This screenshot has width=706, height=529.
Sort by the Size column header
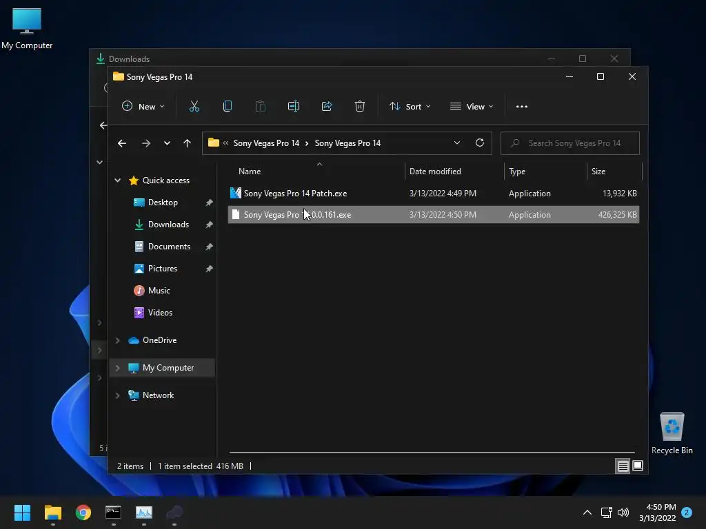(614, 172)
